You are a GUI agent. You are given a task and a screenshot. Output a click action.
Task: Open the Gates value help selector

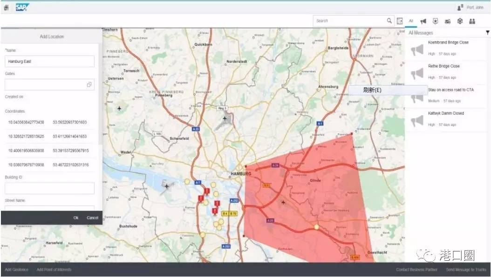(89, 85)
